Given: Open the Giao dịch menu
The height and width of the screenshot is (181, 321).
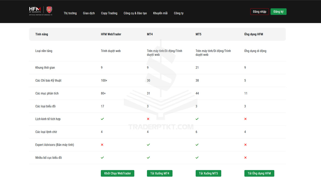Looking at the screenshot, I should point(89,13).
